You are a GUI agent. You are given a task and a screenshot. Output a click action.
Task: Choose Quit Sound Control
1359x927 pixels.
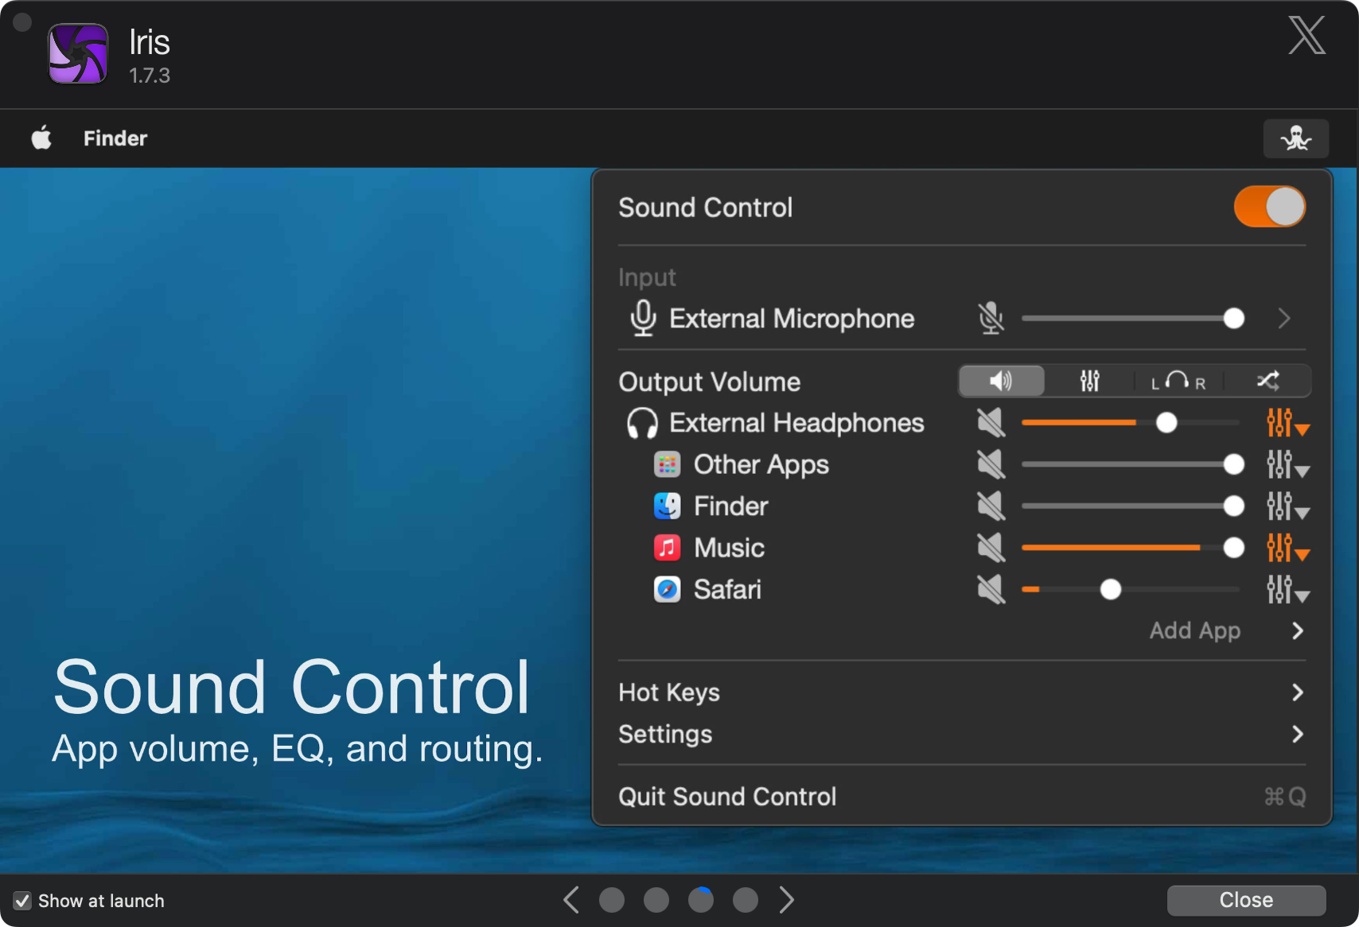tap(727, 797)
